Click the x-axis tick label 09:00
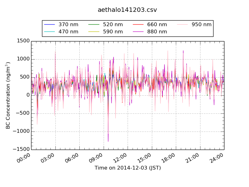The height and width of the screenshot is (187, 249). click(x=96, y=158)
